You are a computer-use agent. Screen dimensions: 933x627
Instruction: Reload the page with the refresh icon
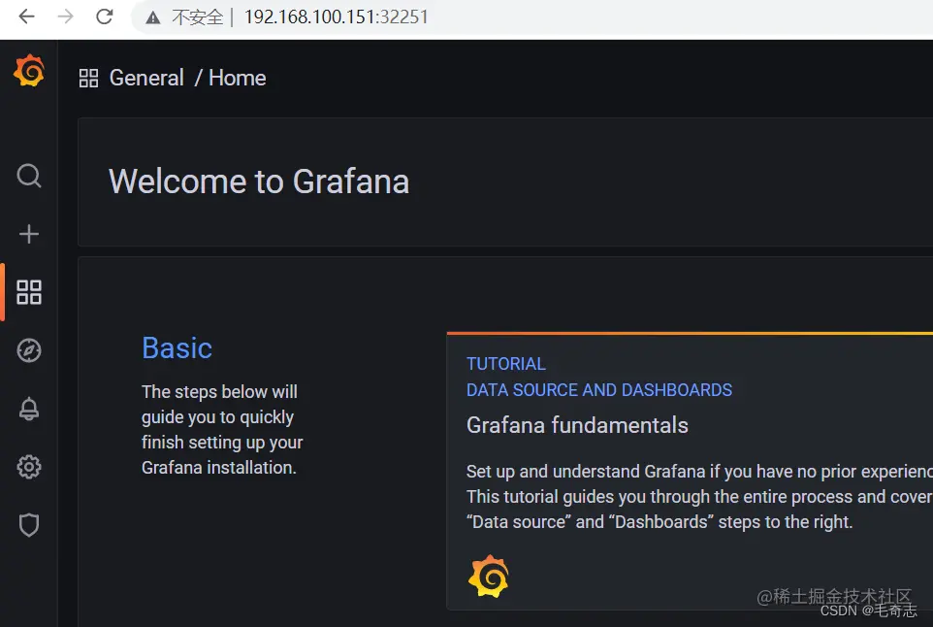click(x=105, y=16)
